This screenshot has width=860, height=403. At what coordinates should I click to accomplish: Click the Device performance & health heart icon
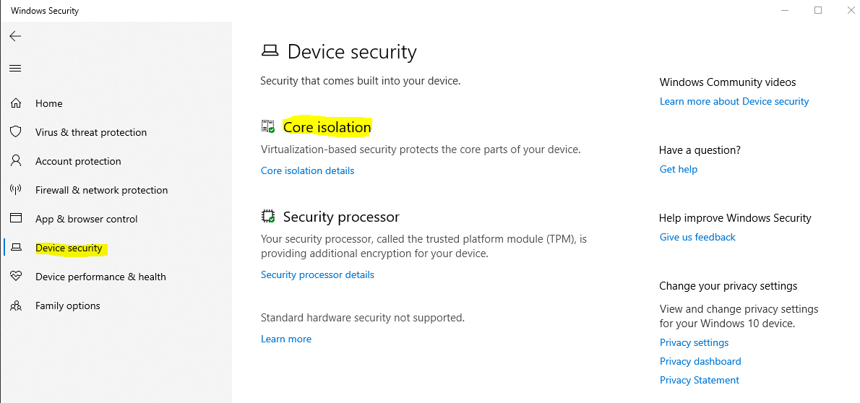click(16, 277)
